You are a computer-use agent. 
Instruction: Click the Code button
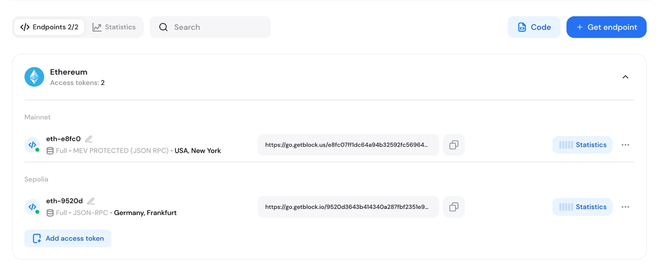point(534,27)
